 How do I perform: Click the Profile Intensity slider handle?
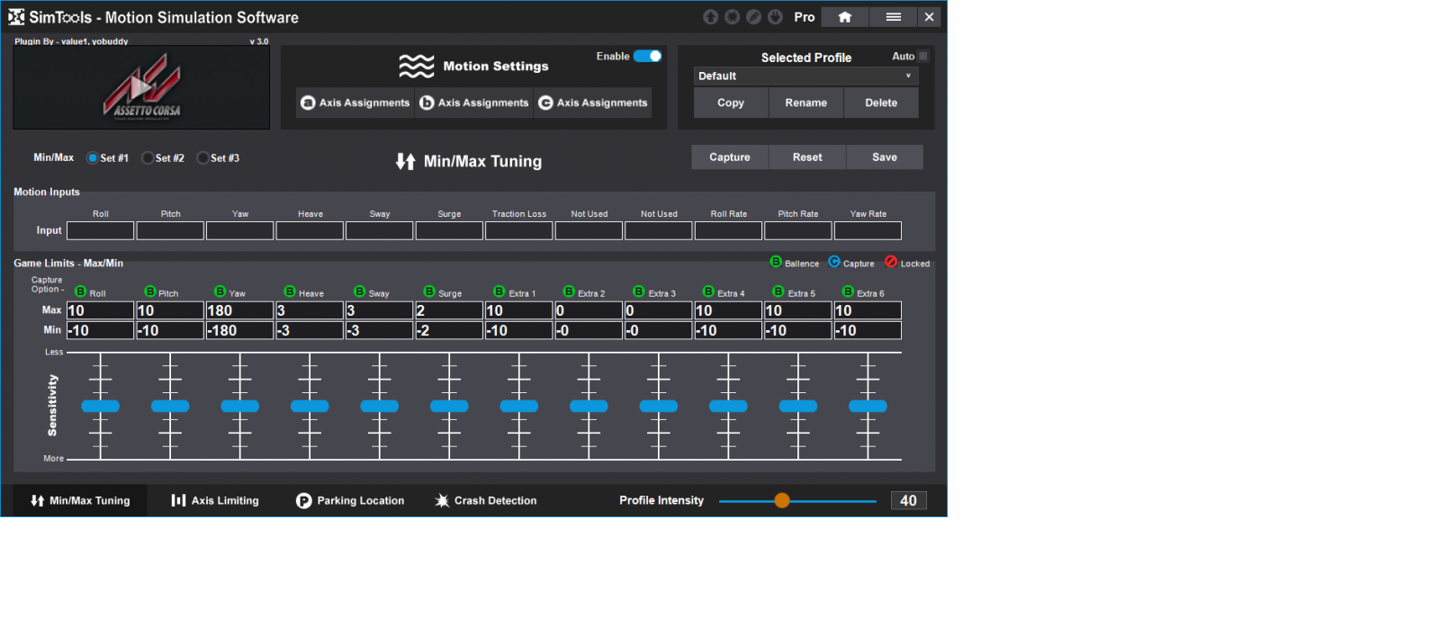[782, 501]
